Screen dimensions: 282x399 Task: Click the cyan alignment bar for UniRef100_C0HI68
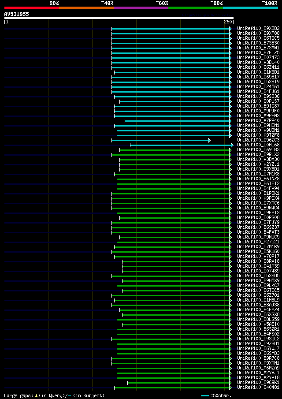click(182, 145)
